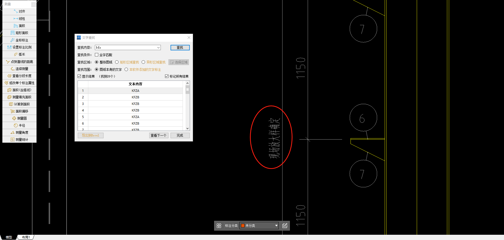Click the 导出到Excel button

coord(91,135)
